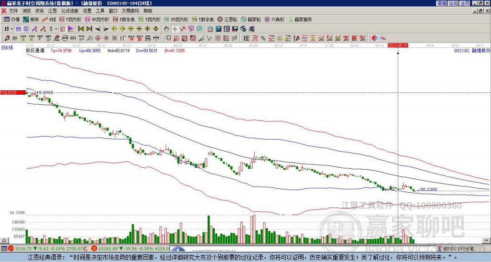Jump to first bar with skip-back arrow
The height and width of the screenshot is (262, 491).
[x=81, y=29]
